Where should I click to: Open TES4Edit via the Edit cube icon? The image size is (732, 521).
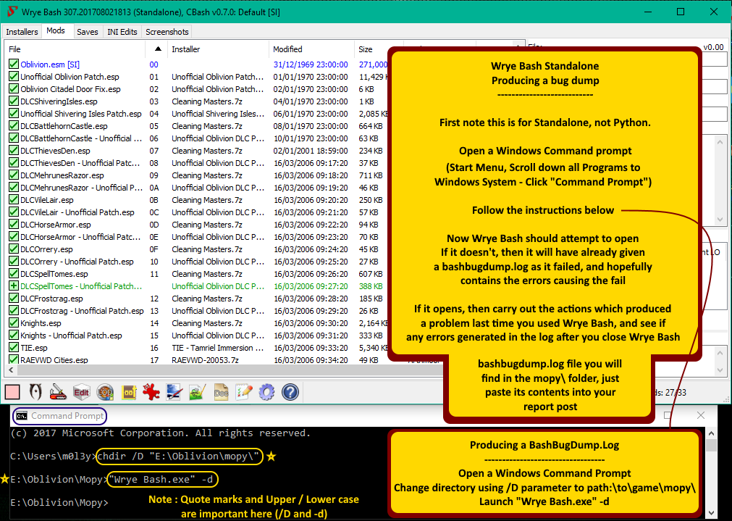[x=81, y=393]
